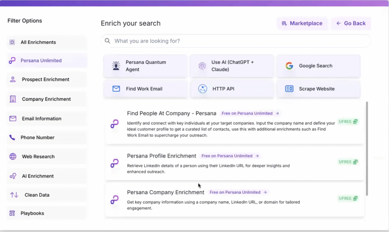The image size is (389, 232).
Task: Click the ChatGPT swirl icon
Action: pos(202,66)
